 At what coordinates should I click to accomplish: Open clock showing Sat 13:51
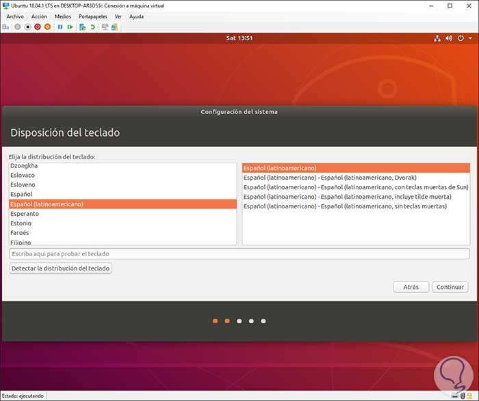(239, 38)
